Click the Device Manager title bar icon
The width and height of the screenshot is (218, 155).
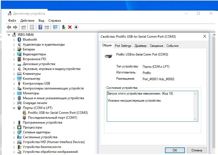(10, 14)
